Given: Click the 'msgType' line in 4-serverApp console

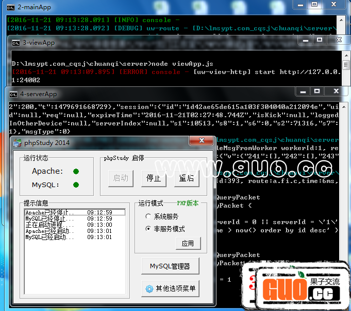Looking at the screenshot, I should tap(39, 132).
